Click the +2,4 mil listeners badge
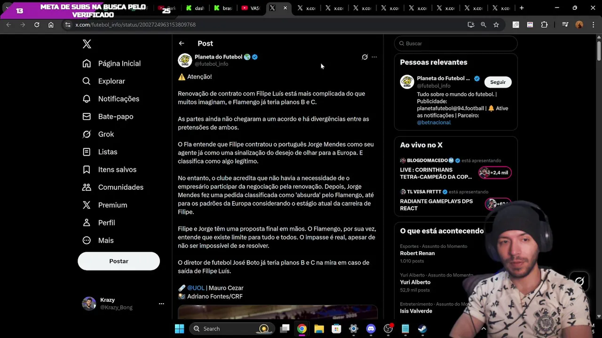602x338 pixels. [495, 173]
